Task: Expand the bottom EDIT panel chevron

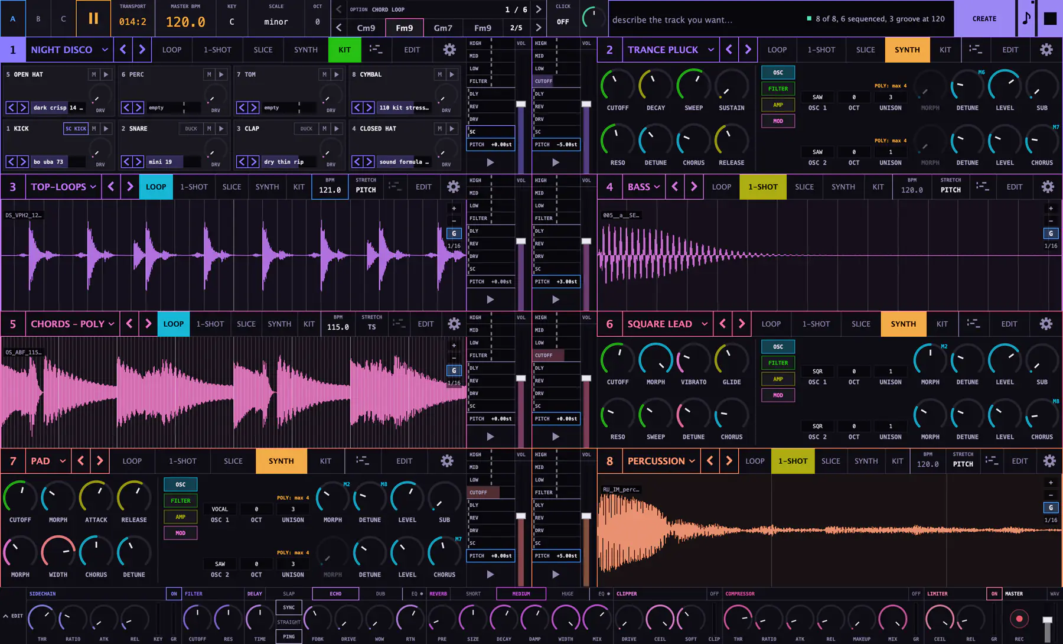Action: point(6,616)
